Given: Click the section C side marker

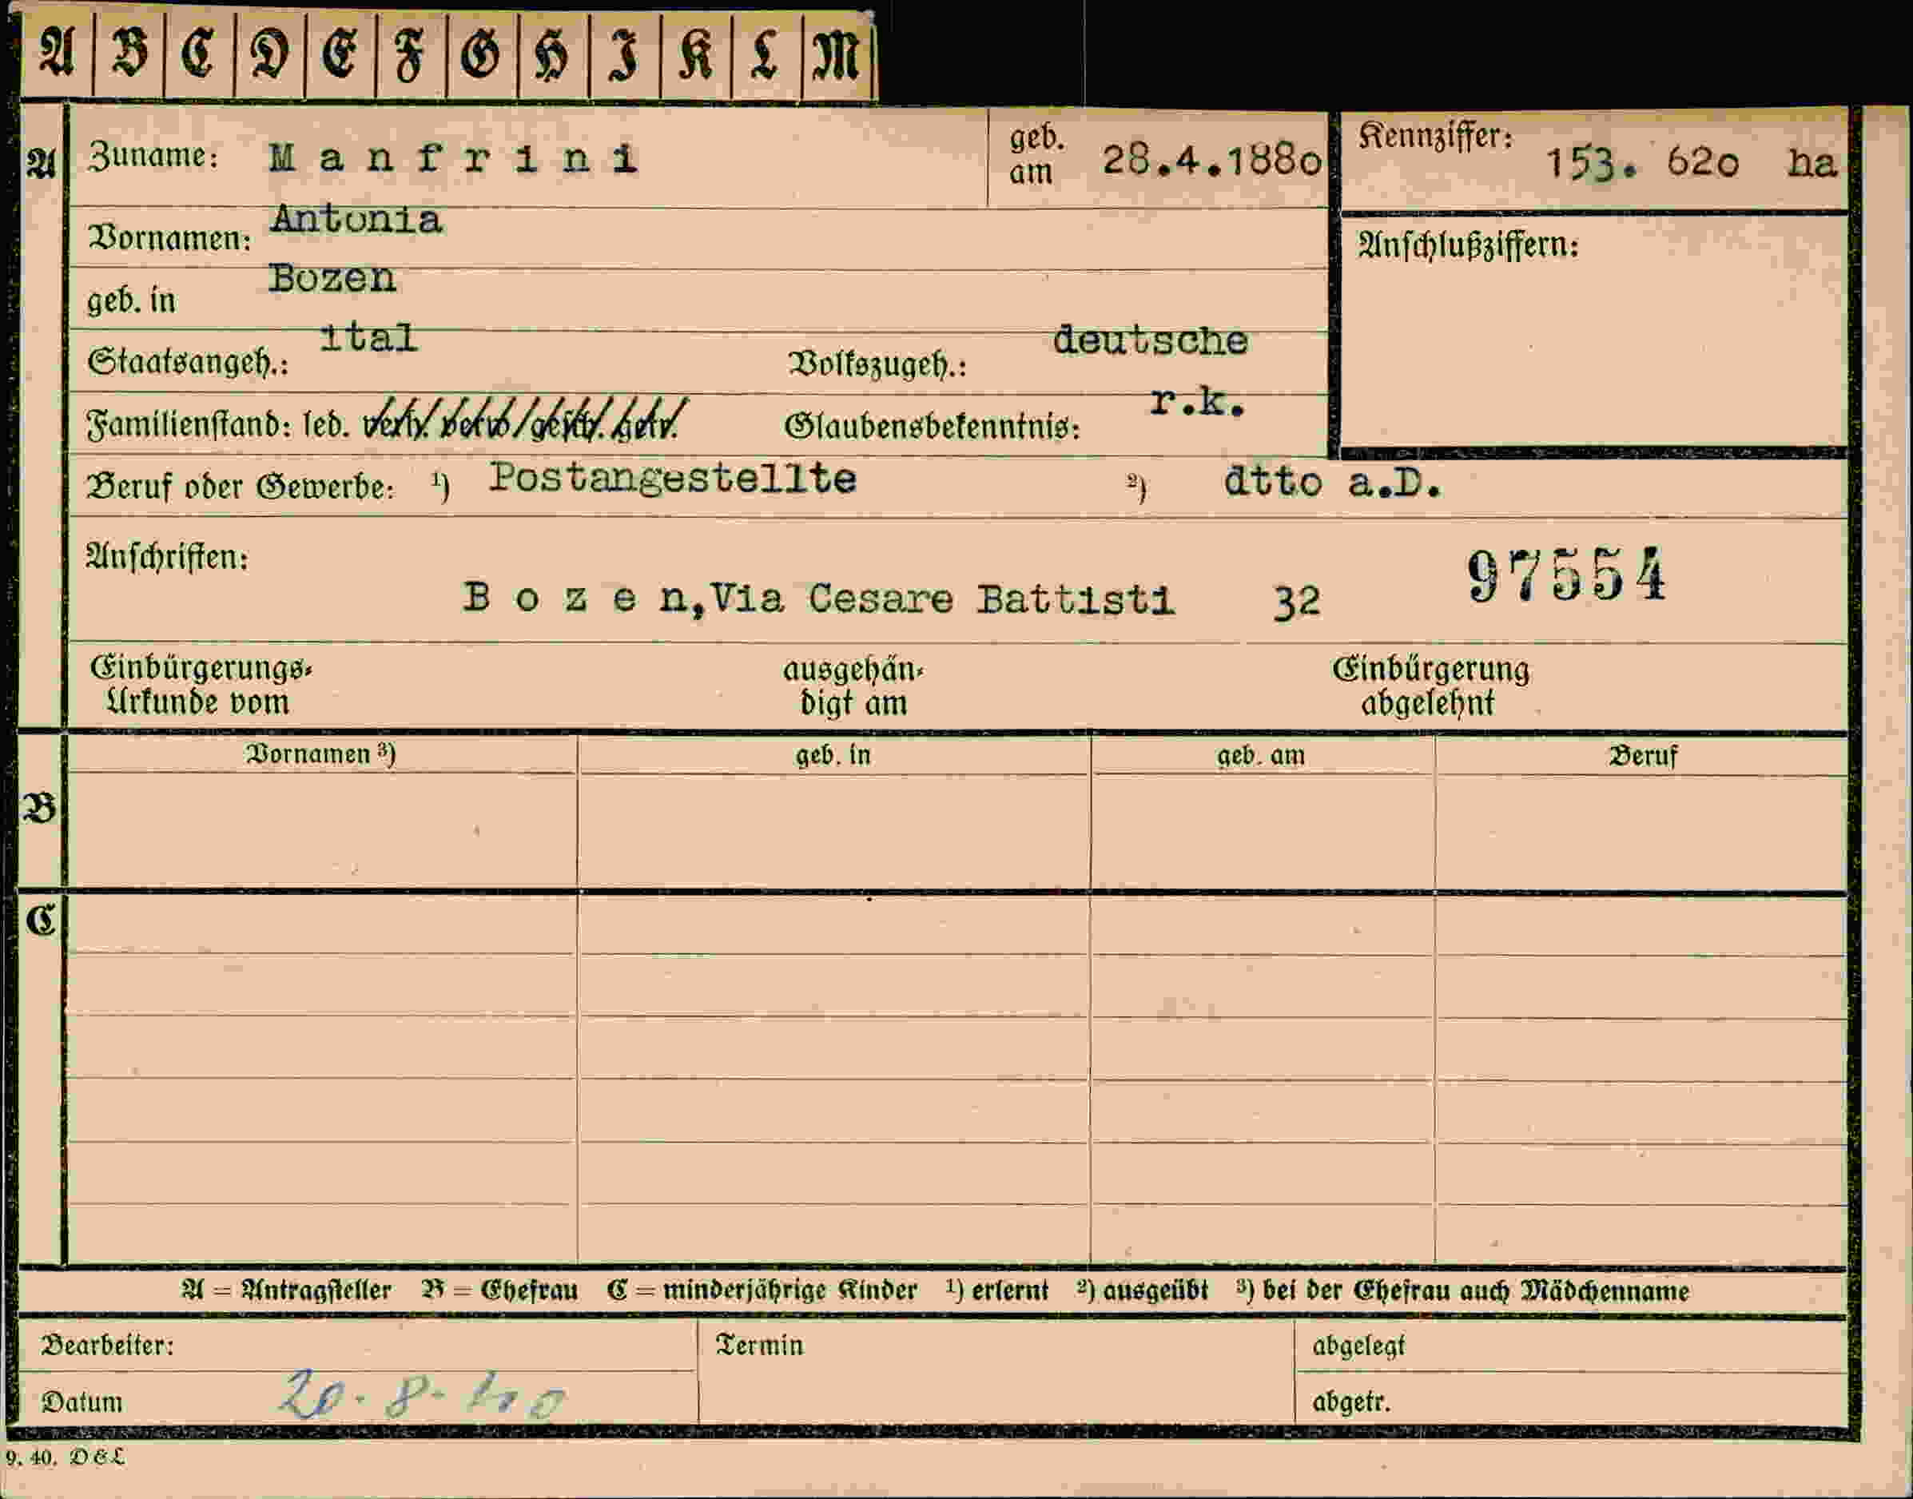Looking at the screenshot, I should click(x=41, y=920).
